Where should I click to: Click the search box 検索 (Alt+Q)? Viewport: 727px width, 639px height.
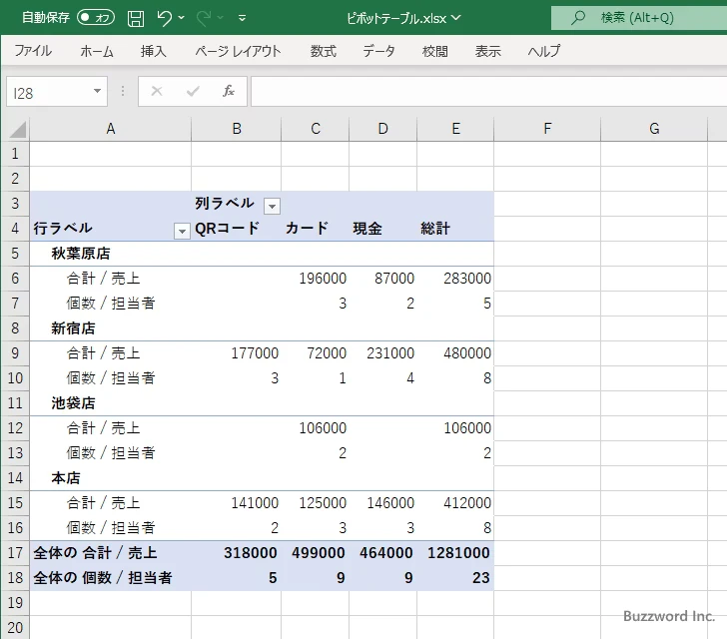tap(639, 18)
